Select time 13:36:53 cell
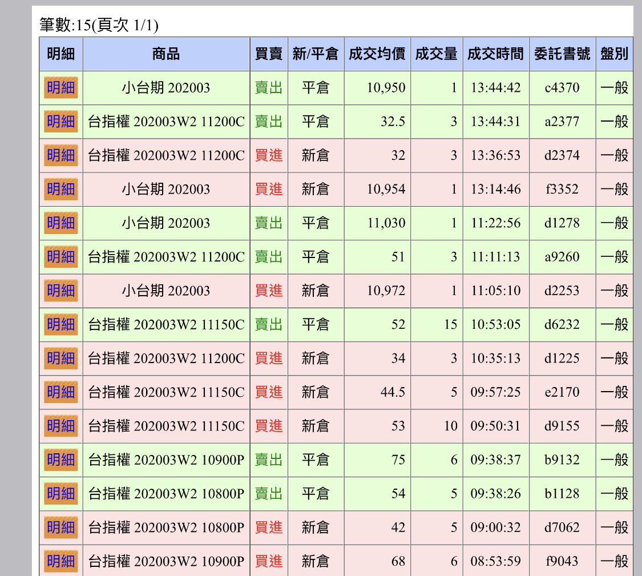This screenshot has width=642, height=576. (x=496, y=155)
